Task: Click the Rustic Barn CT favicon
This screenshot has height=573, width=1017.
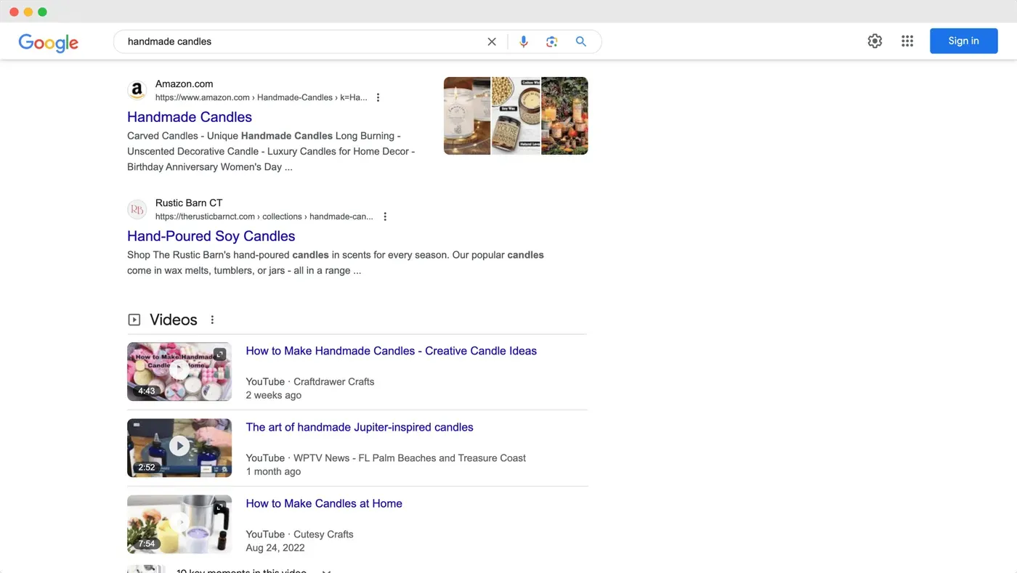Action: click(137, 210)
